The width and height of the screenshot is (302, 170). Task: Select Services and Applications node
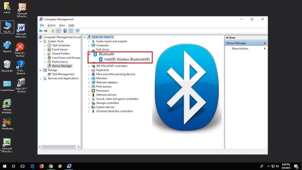[x=63, y=78]
